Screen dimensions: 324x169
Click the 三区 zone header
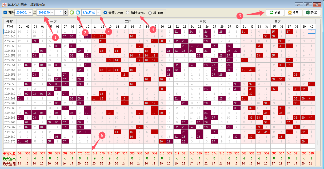[203, 21]
